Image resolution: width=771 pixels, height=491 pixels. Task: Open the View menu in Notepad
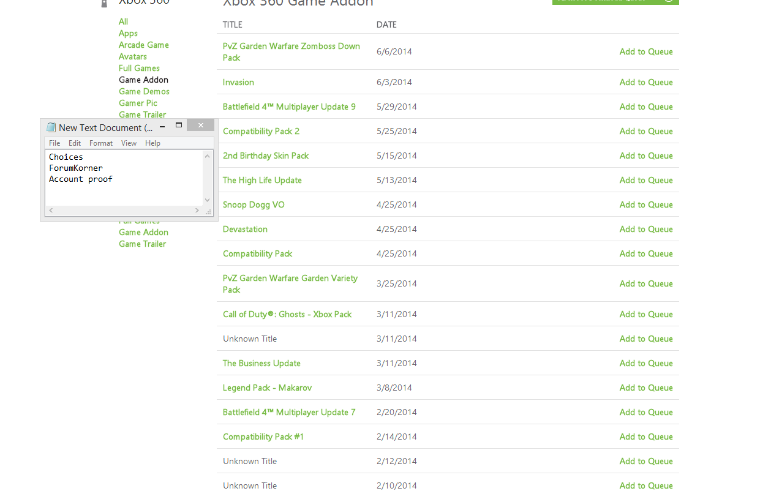pos(129,143)
